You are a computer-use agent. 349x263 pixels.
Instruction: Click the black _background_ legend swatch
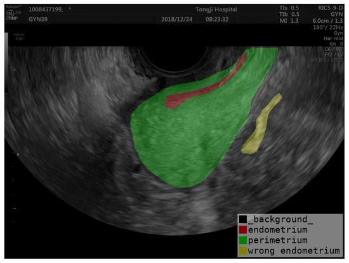[243, 219]
